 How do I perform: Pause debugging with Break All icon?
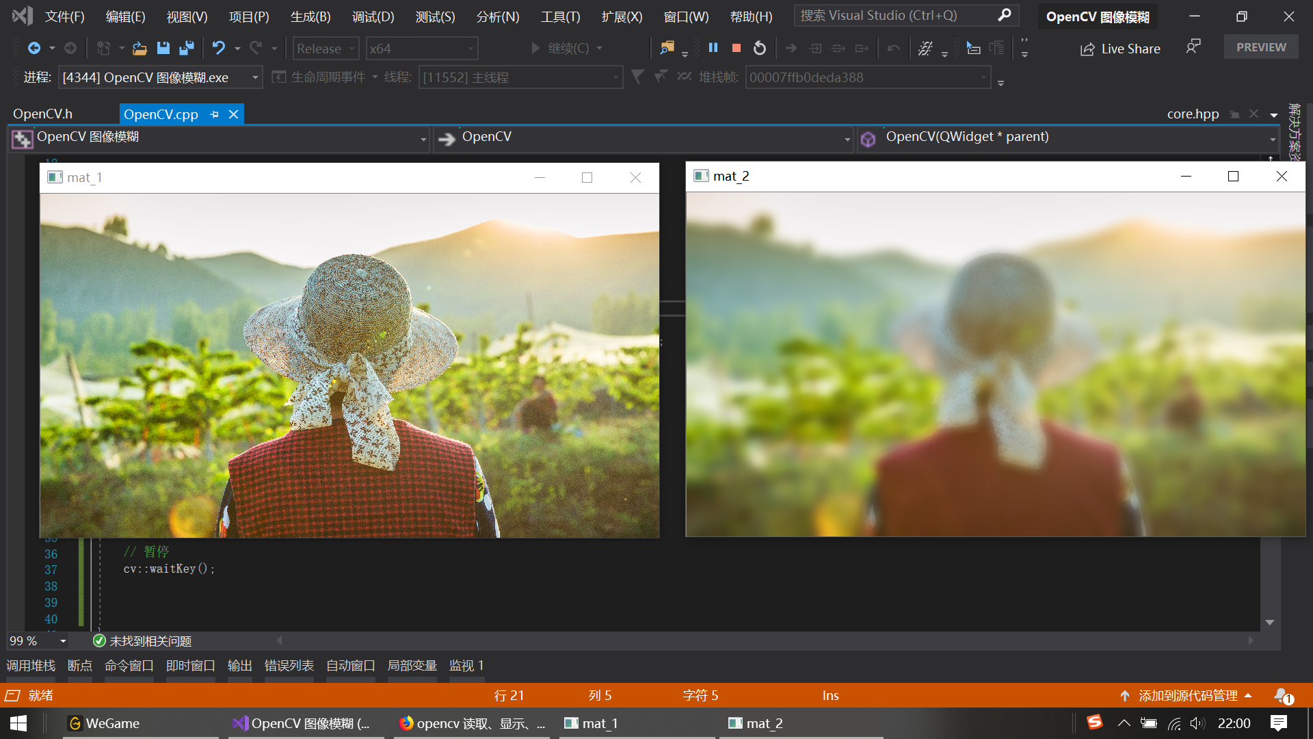point(713,48)
